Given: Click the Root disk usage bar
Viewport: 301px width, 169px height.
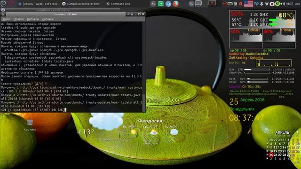Looking at the screenshot, I should coord(257,78).
